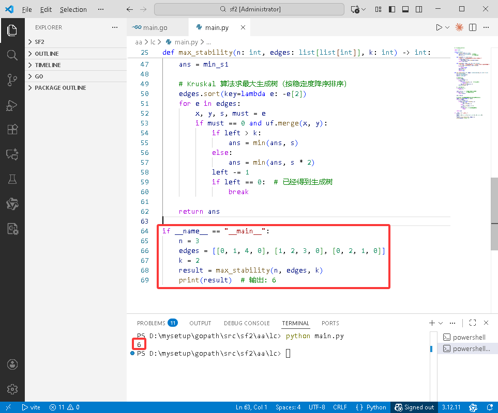Expand the OUTLINE section
This screenshot has width=498, height=413.
76,54
